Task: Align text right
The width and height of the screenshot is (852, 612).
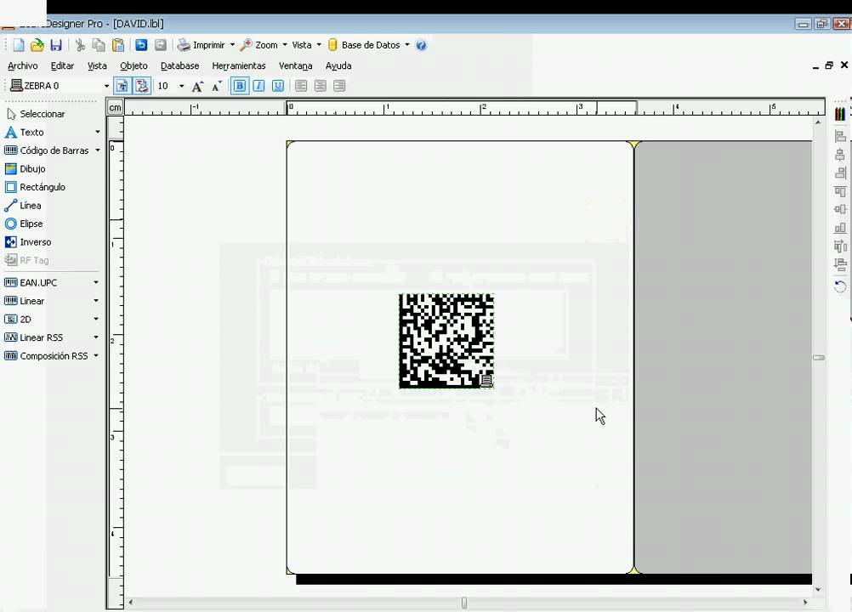Action: click(x=339, y=86)
